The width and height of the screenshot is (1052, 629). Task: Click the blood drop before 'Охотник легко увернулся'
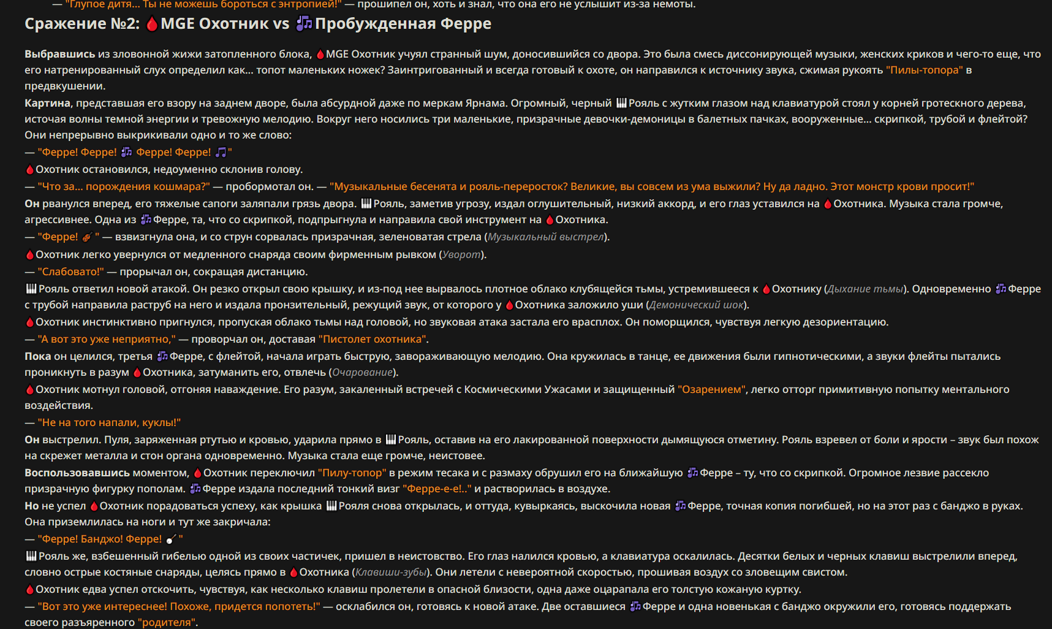click(x=29, y=254)
